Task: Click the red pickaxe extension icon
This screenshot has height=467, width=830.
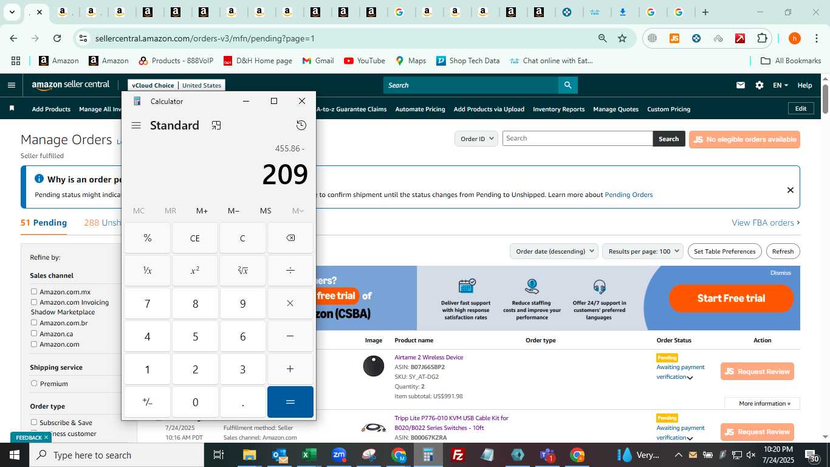Action: (x=740, y=38)
